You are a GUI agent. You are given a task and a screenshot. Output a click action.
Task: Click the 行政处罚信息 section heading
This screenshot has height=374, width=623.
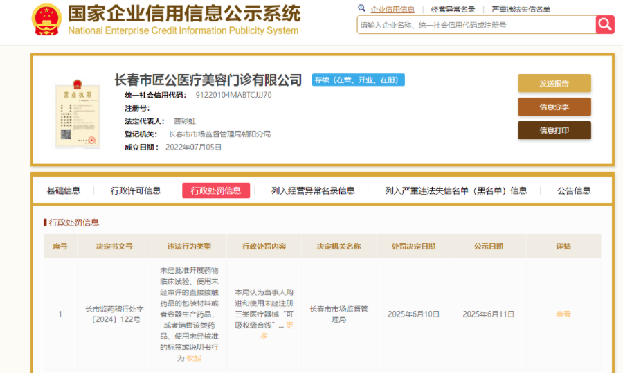[74, 222]
